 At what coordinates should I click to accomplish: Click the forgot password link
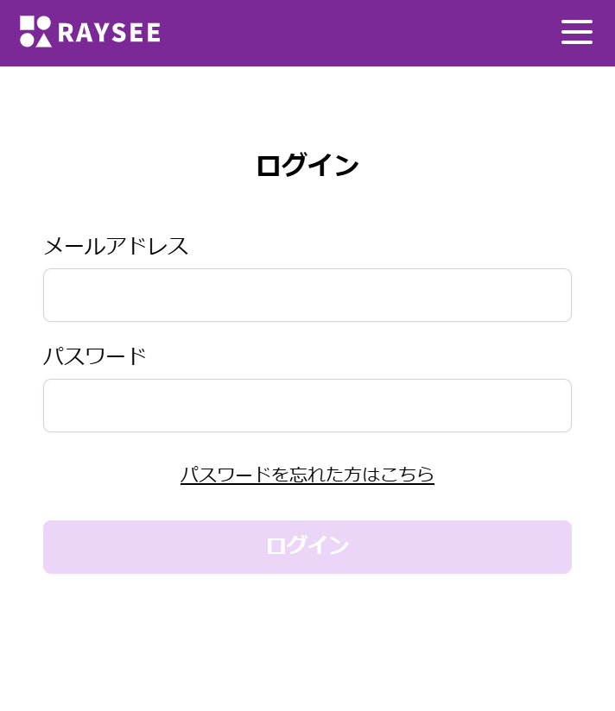tap(307, 475)
